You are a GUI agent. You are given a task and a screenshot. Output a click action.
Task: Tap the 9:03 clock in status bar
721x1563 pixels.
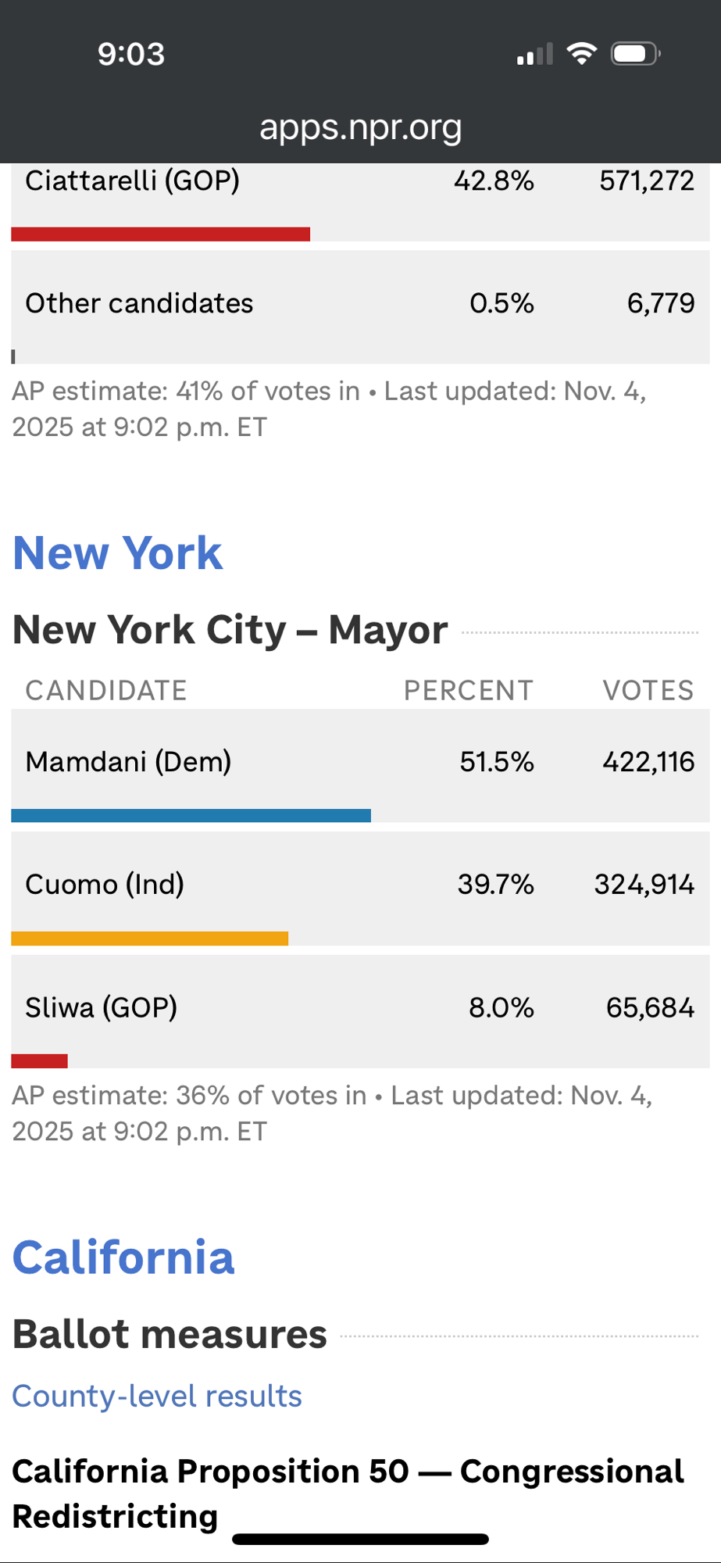coord(131,54)
